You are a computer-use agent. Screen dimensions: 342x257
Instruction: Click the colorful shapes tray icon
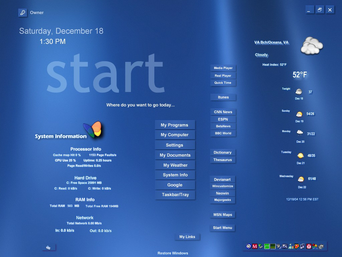click(315, 246)
